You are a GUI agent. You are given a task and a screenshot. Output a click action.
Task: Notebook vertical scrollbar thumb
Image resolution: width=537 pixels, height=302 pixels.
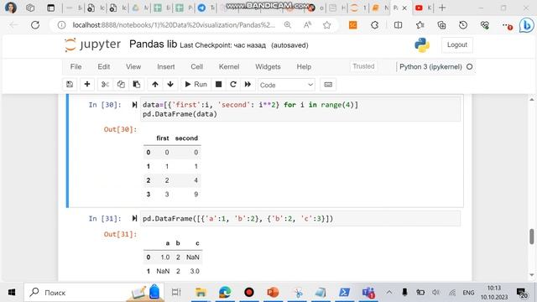coord(531,237)
